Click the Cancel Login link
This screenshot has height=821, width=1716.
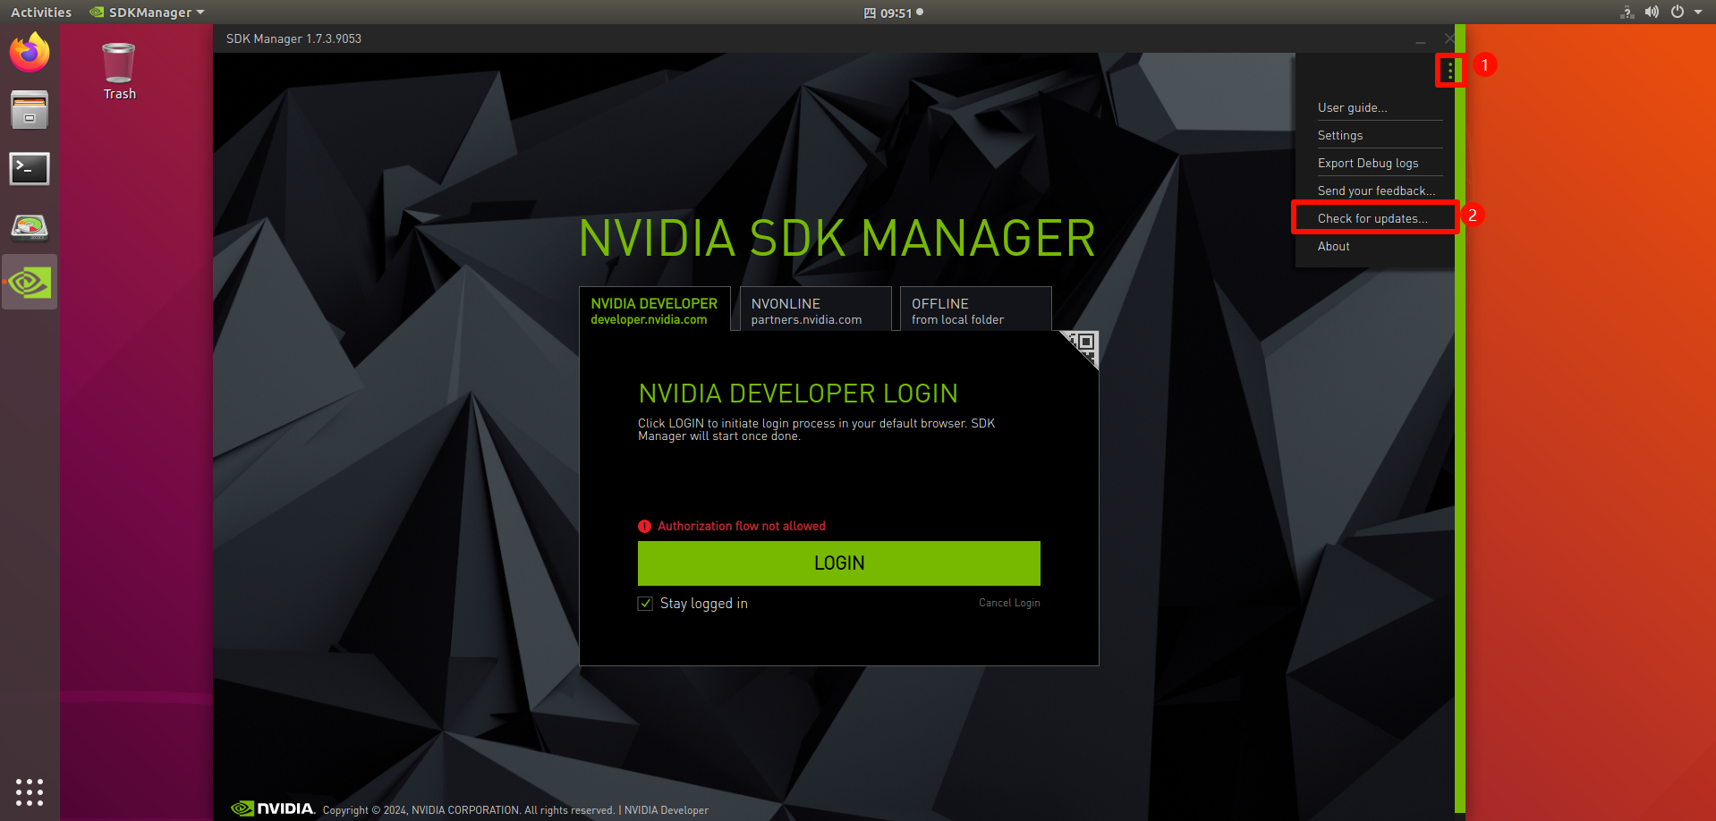click(x=1009, y=603)
